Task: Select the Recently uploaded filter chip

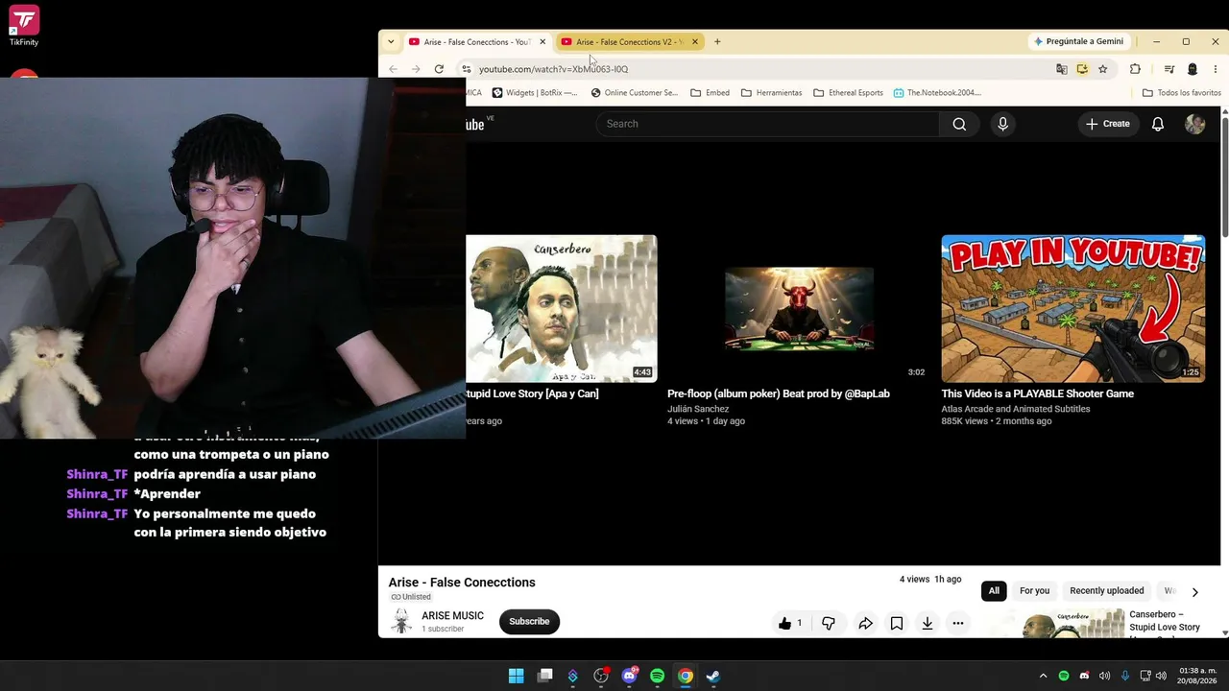Action: point(1106,591)
